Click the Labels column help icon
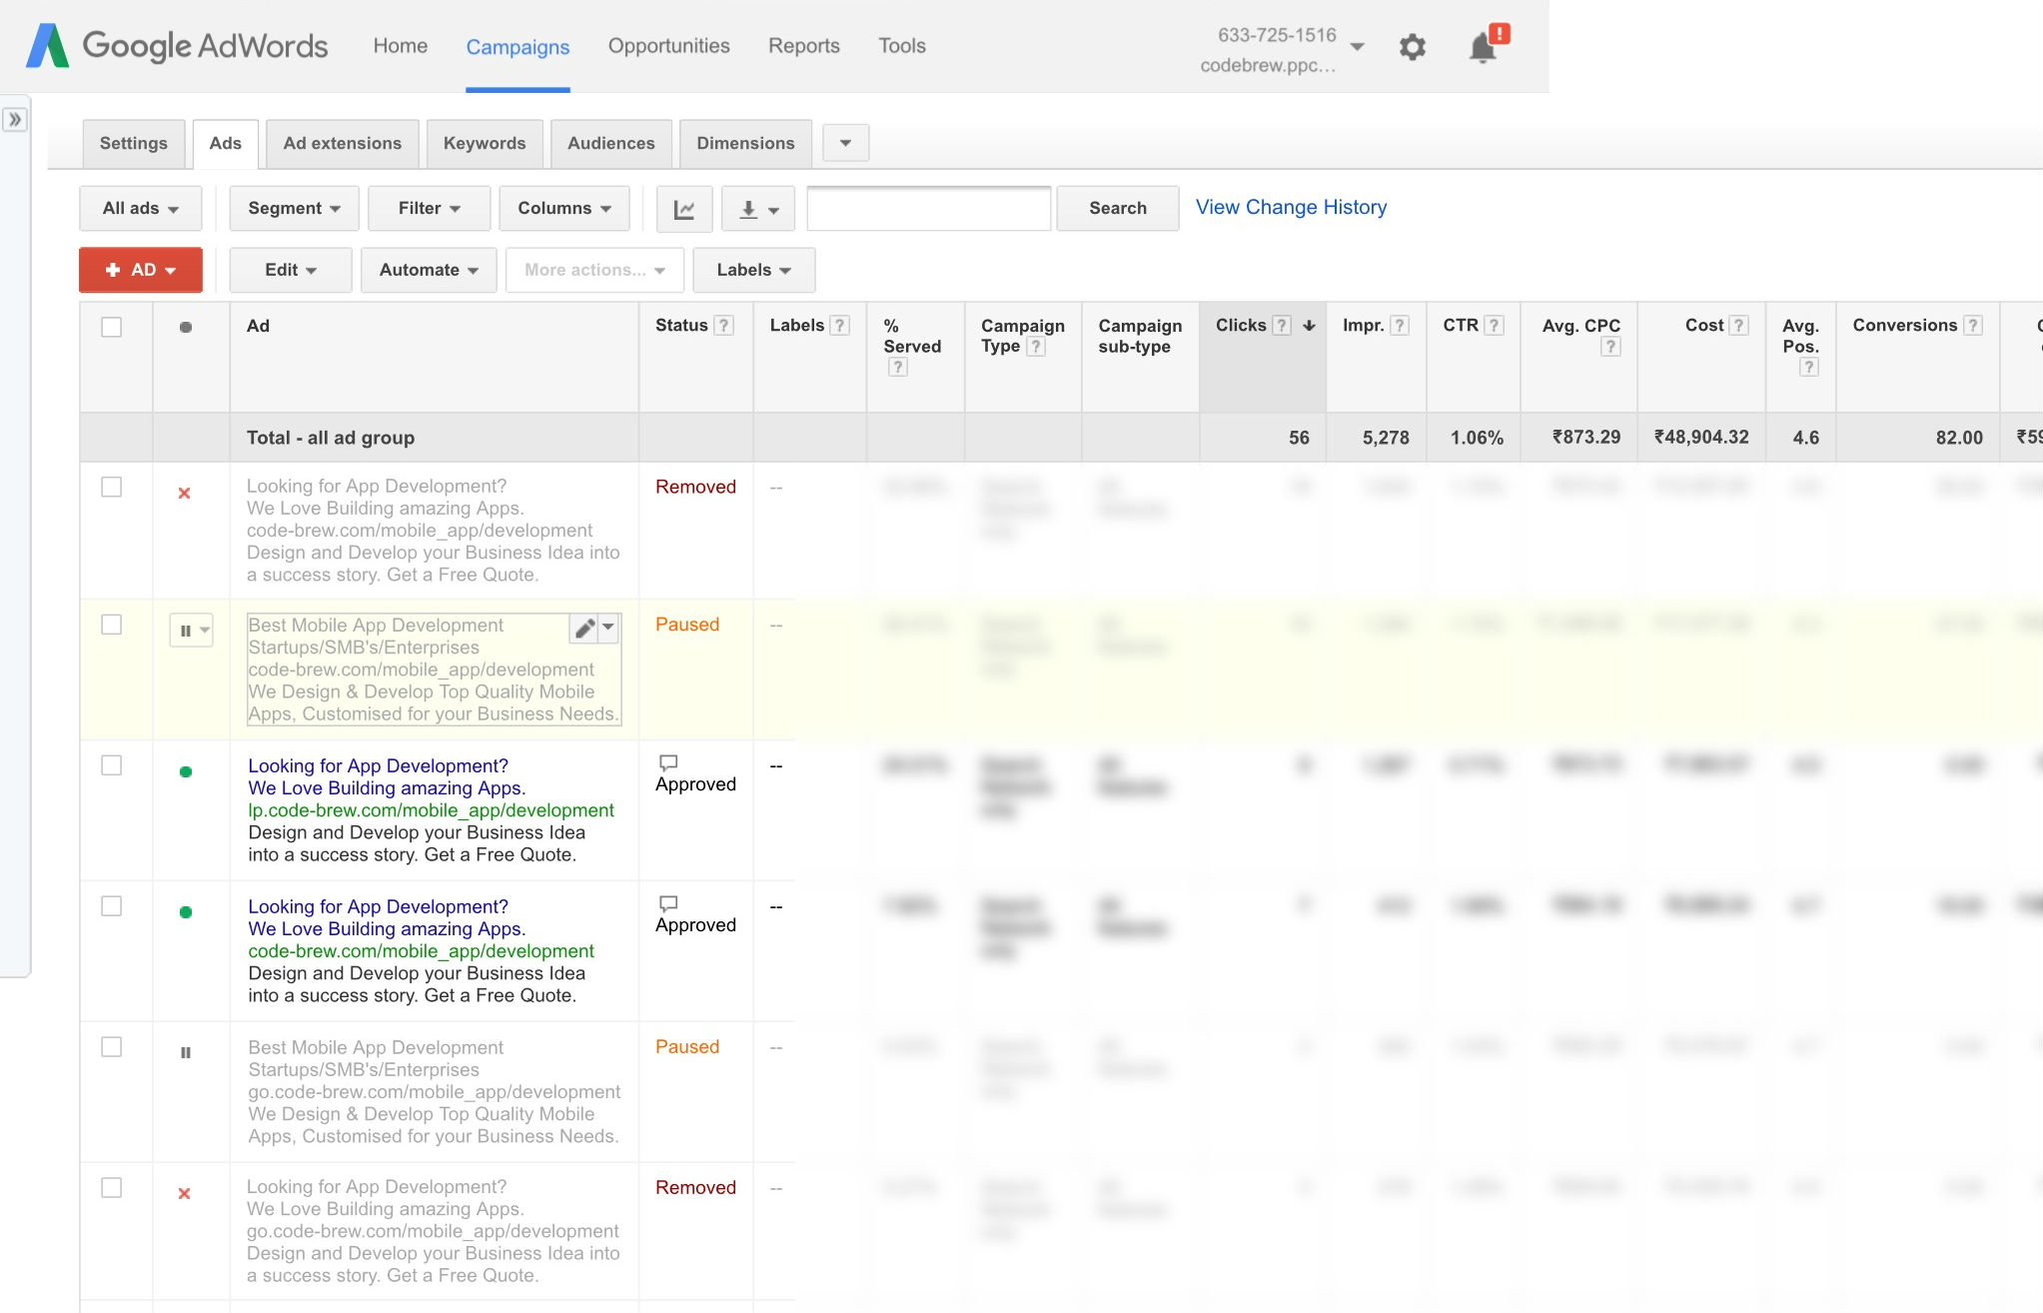Image resolution: width=2043 pixels, height=1313 pixels. pos(840,326)
